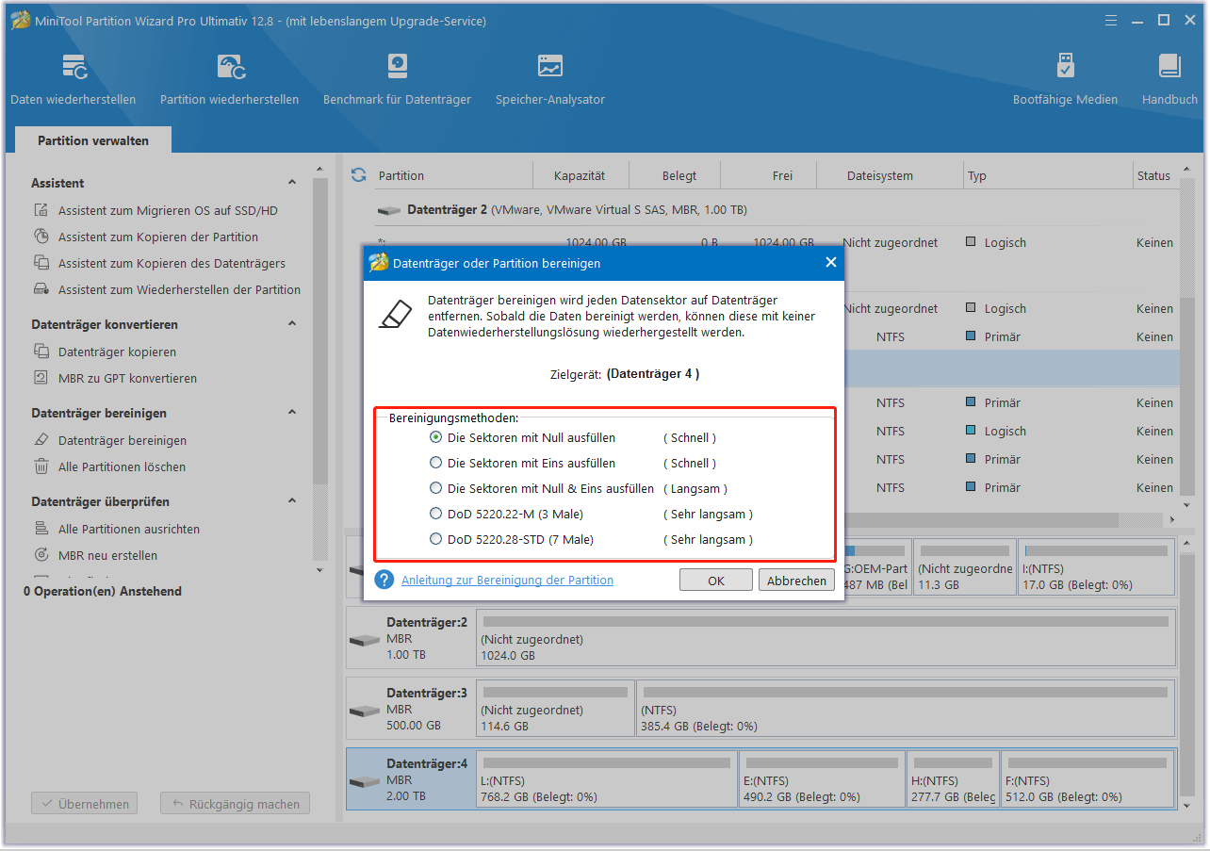Open Partition wiederherstellen tool

pyautogui.click(x=230, y=79)
